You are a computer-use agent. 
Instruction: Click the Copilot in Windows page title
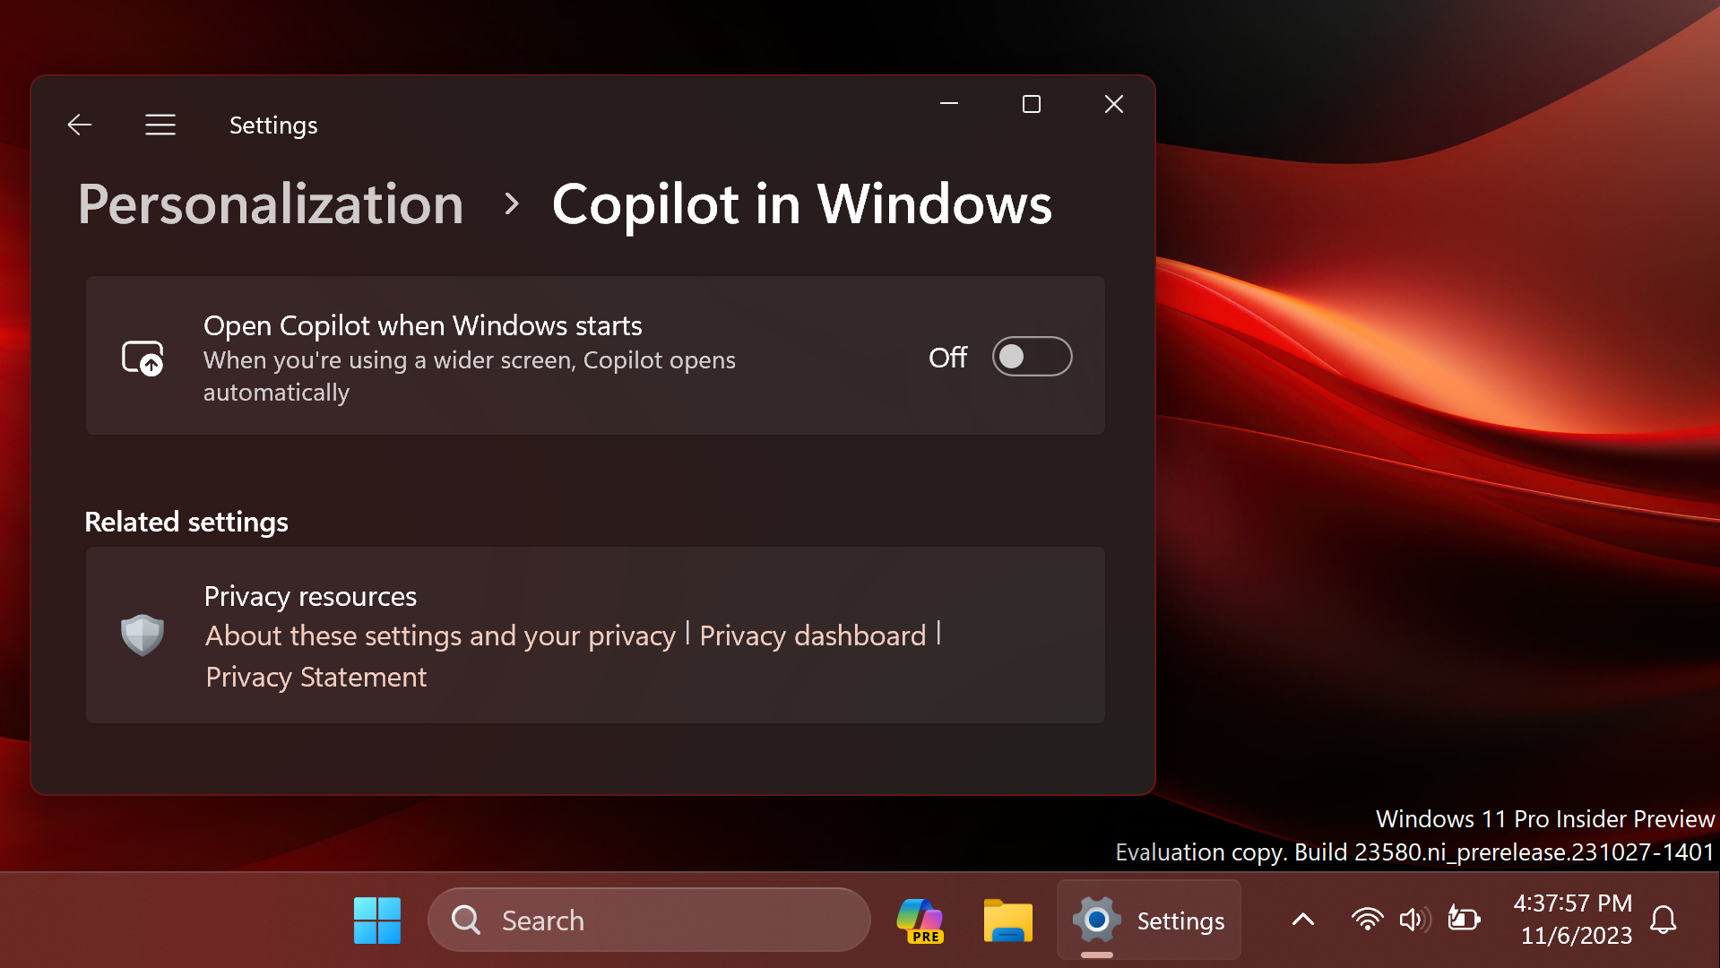[801, 204]
